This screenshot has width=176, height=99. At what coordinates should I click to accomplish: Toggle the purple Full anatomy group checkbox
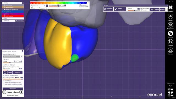point(5,14)
